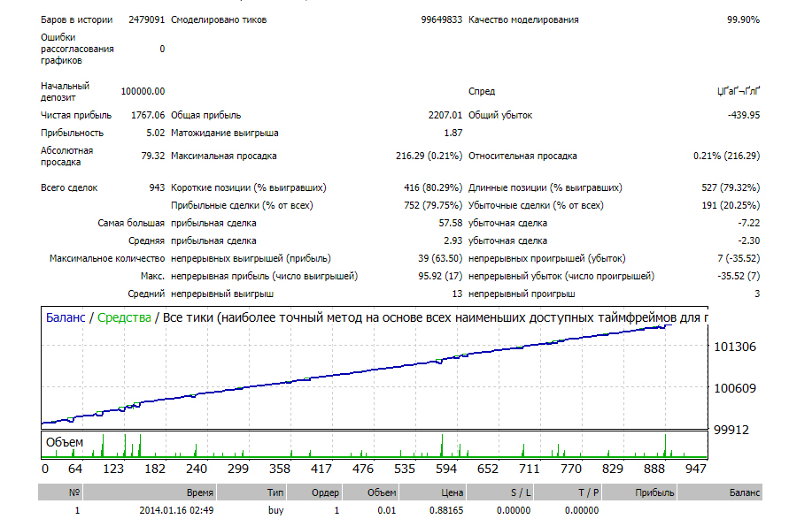Select consecutive wins value 39 (63.50)
Viewport: 789px width, 519px height.
point(440,258)
